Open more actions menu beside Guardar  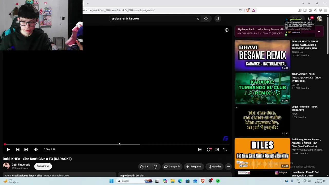tap(228, 166)
